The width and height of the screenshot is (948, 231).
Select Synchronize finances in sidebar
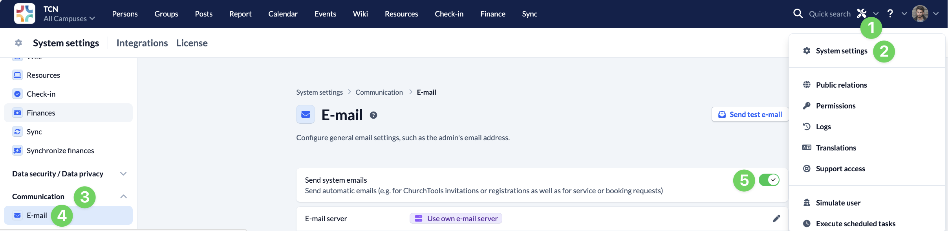point(60,150)
